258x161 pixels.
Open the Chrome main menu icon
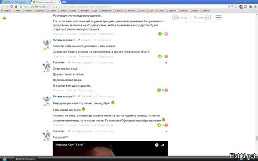pyautogui.click(x=255, y=6)
